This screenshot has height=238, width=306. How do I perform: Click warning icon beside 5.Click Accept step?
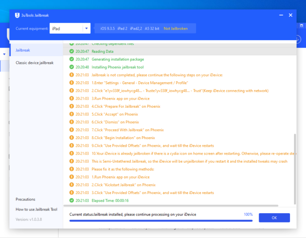click(72, 114)
